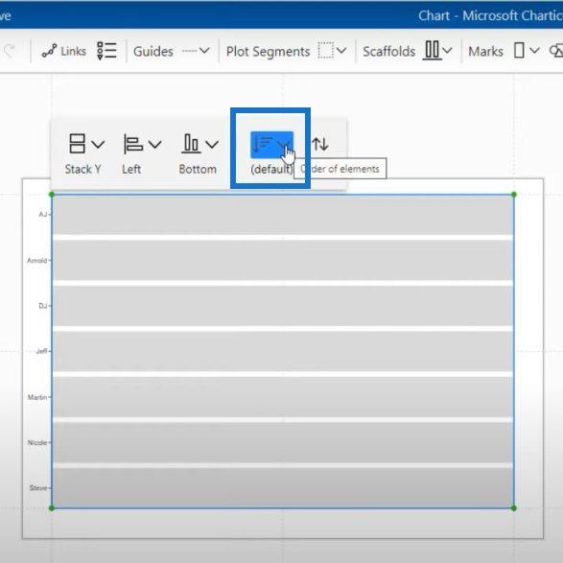This screenshot has width=563, height=563.
Task: Select the Marks rectangle icon
Action: pos(519,50)
